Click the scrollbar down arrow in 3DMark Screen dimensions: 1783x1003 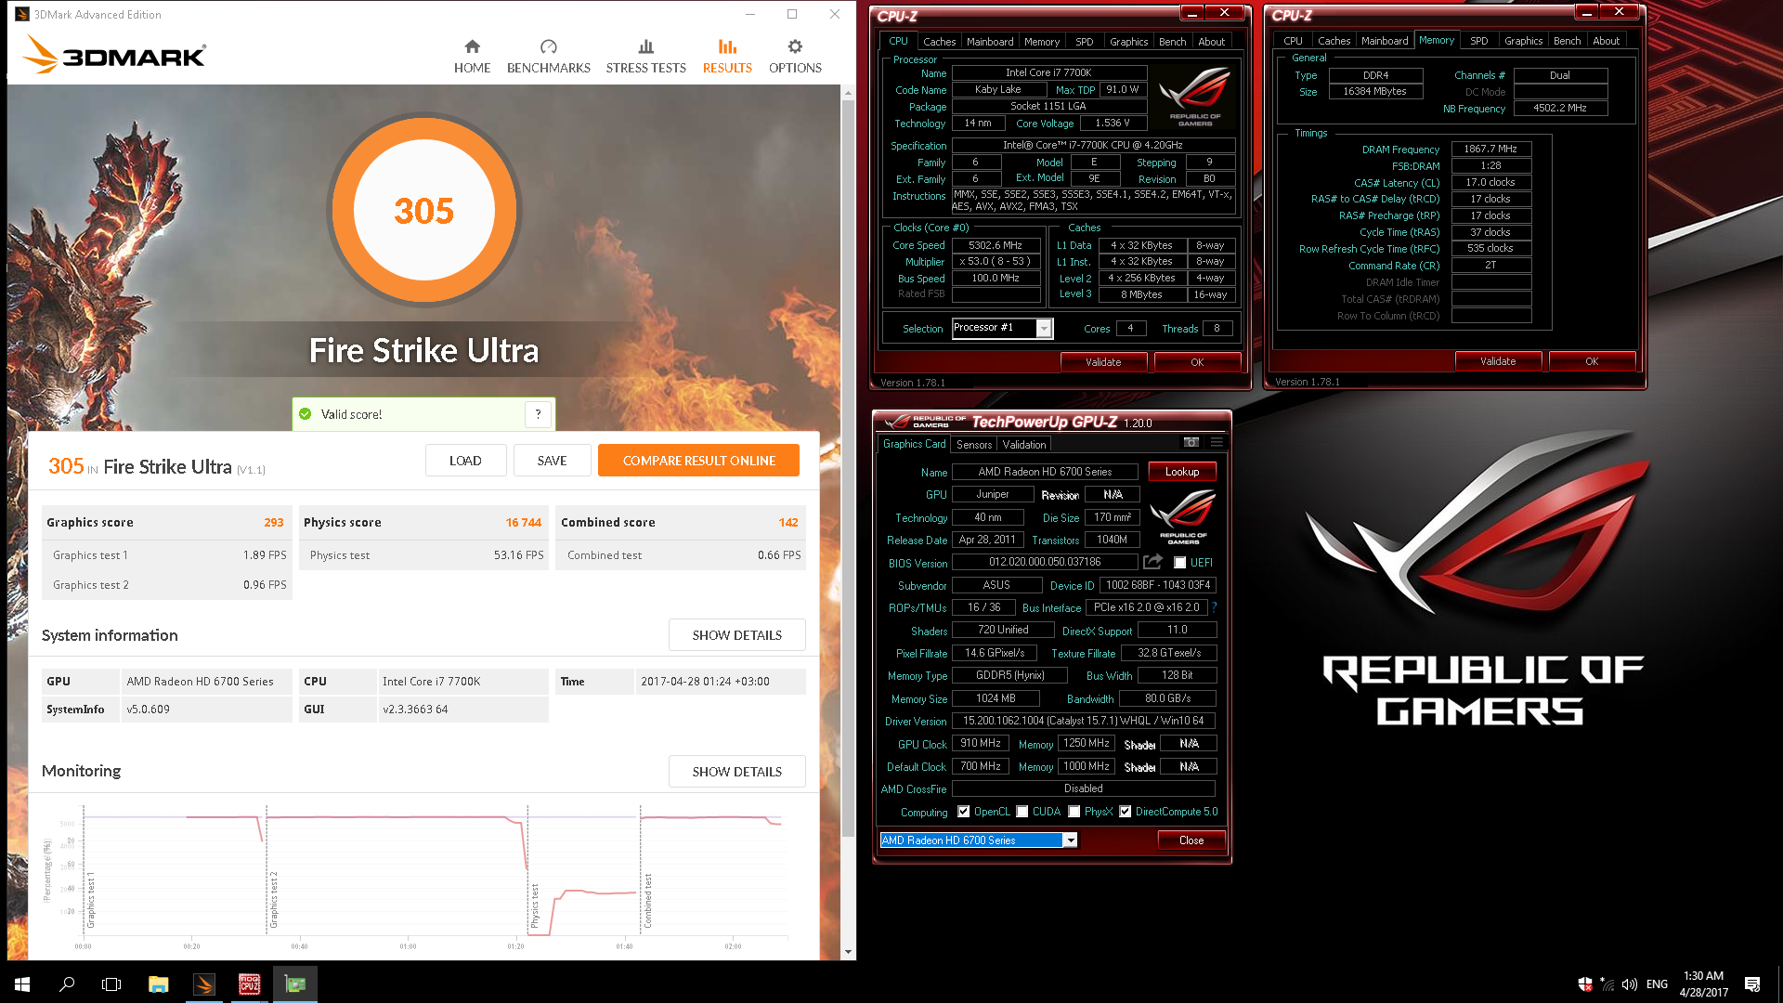click(x=847, y=952)
